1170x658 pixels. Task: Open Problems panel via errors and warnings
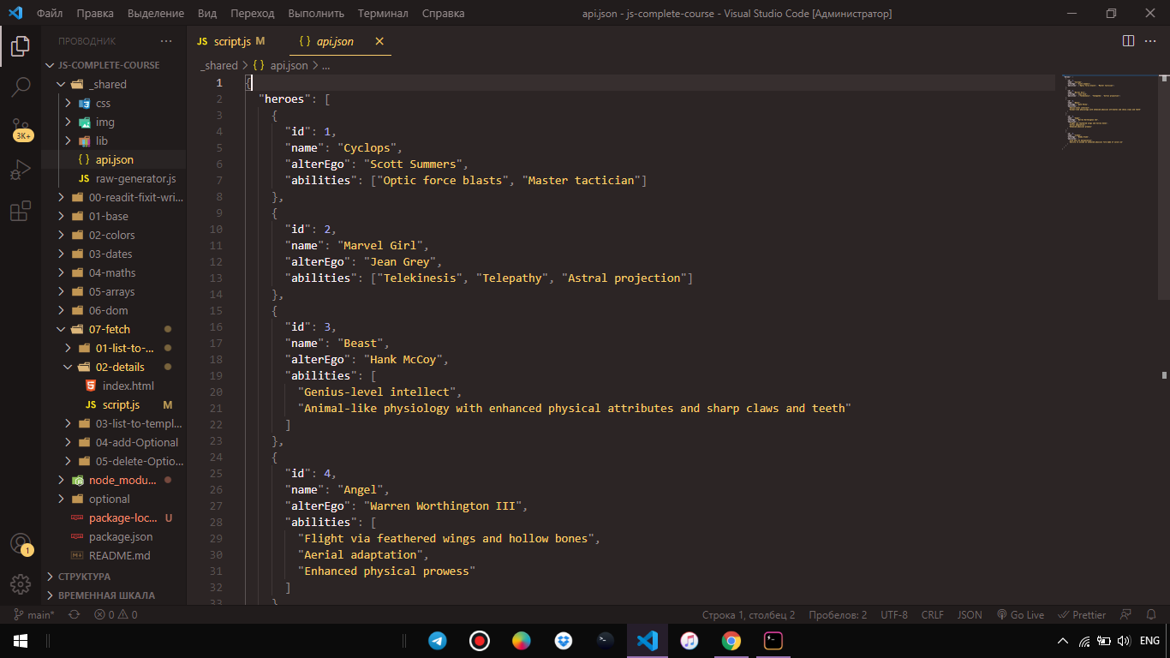(x=116, y=615)
